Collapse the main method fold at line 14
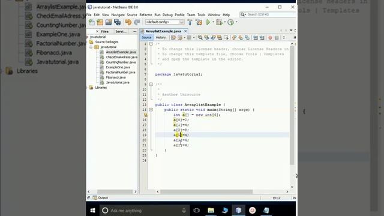 click(151, 110)
